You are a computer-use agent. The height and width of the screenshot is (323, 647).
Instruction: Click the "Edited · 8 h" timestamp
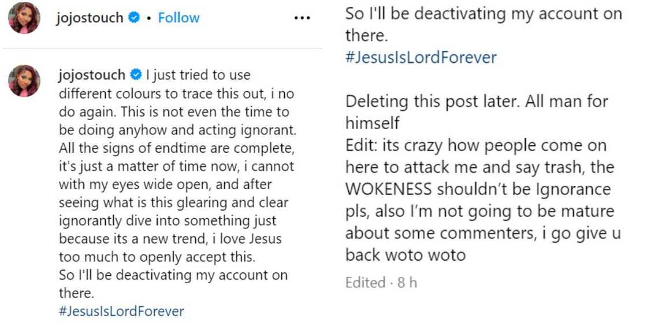[381, 283]
